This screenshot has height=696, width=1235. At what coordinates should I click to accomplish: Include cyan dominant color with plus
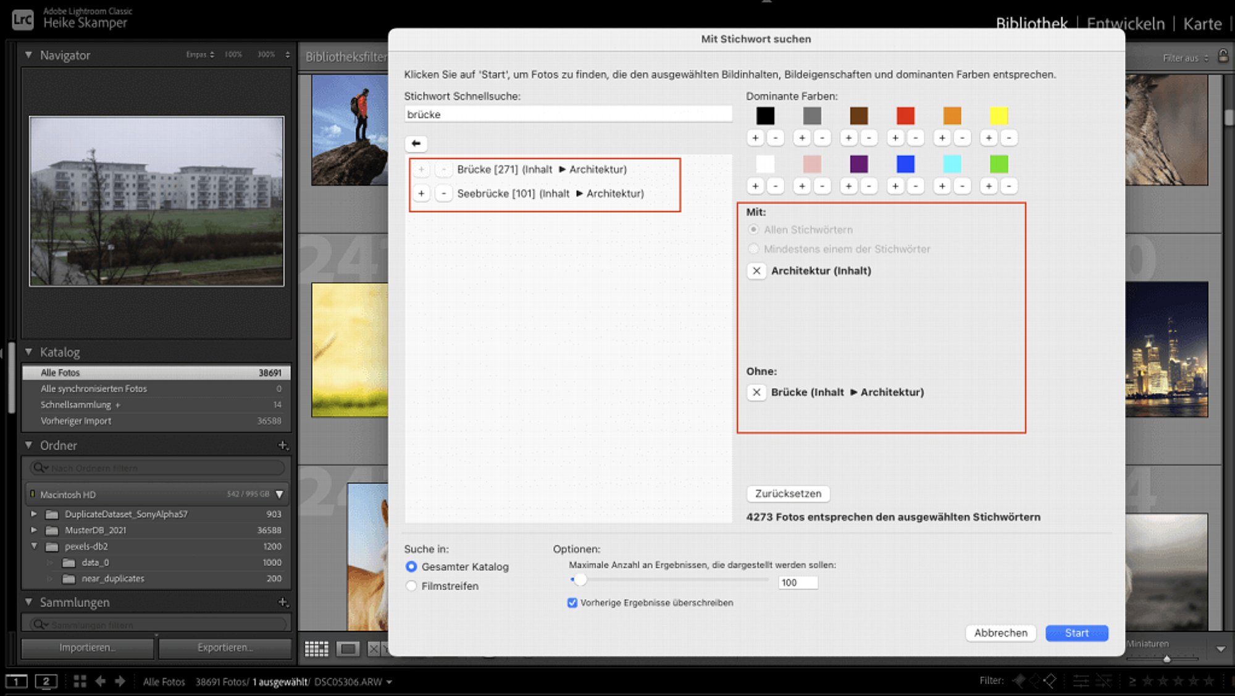pos(942,186)
